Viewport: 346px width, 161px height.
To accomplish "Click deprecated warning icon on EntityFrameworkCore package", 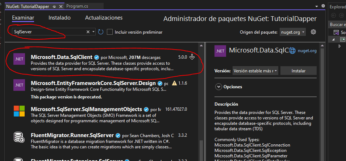I will click(x=175, y=83).
